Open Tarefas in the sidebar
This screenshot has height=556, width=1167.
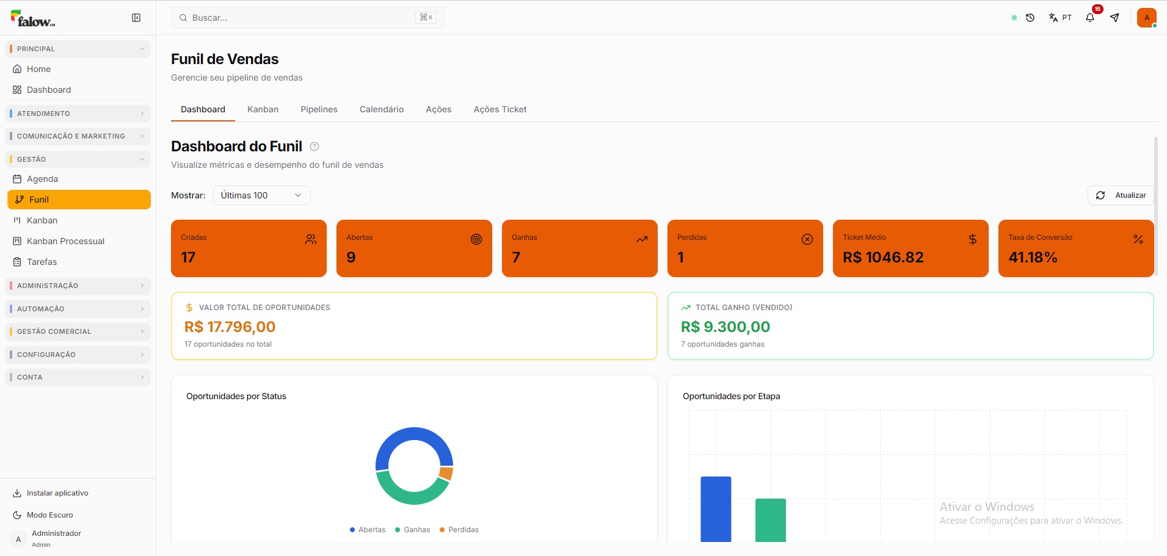click(x=78, y=262)
